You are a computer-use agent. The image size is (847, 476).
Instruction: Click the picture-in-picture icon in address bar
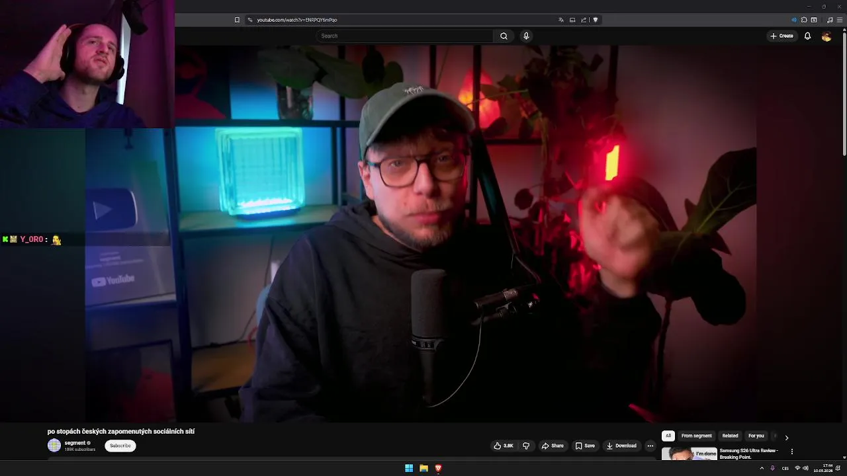point(572,20)
